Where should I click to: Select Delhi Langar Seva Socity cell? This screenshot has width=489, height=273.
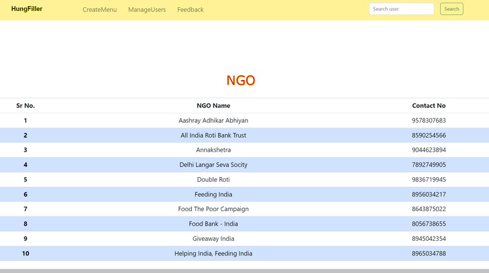click(x=214, y=165)
